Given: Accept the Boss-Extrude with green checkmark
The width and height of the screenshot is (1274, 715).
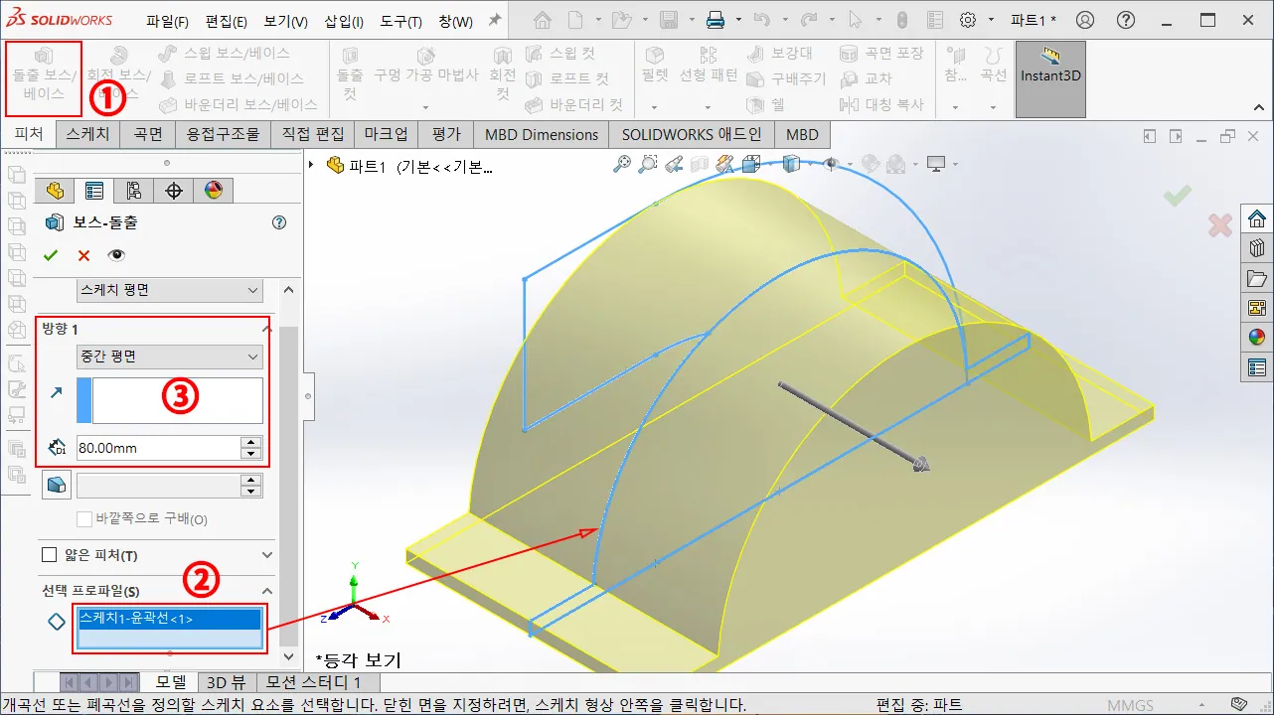Looking at the screenshot, I should pos(51,255).
